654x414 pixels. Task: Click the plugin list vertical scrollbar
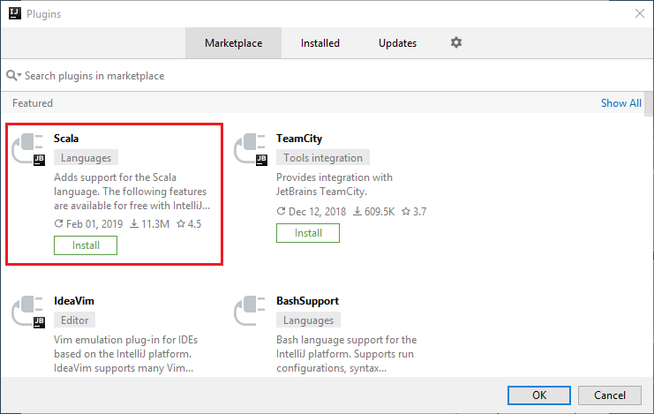coord(648,104)
